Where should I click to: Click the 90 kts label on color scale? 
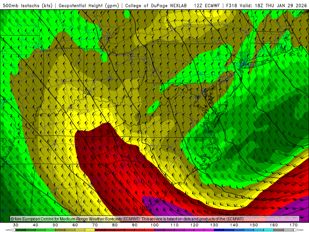(134, 225)
